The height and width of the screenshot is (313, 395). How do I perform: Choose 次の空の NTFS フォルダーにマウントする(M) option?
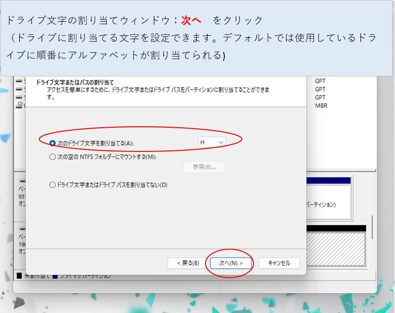(52, 157)
